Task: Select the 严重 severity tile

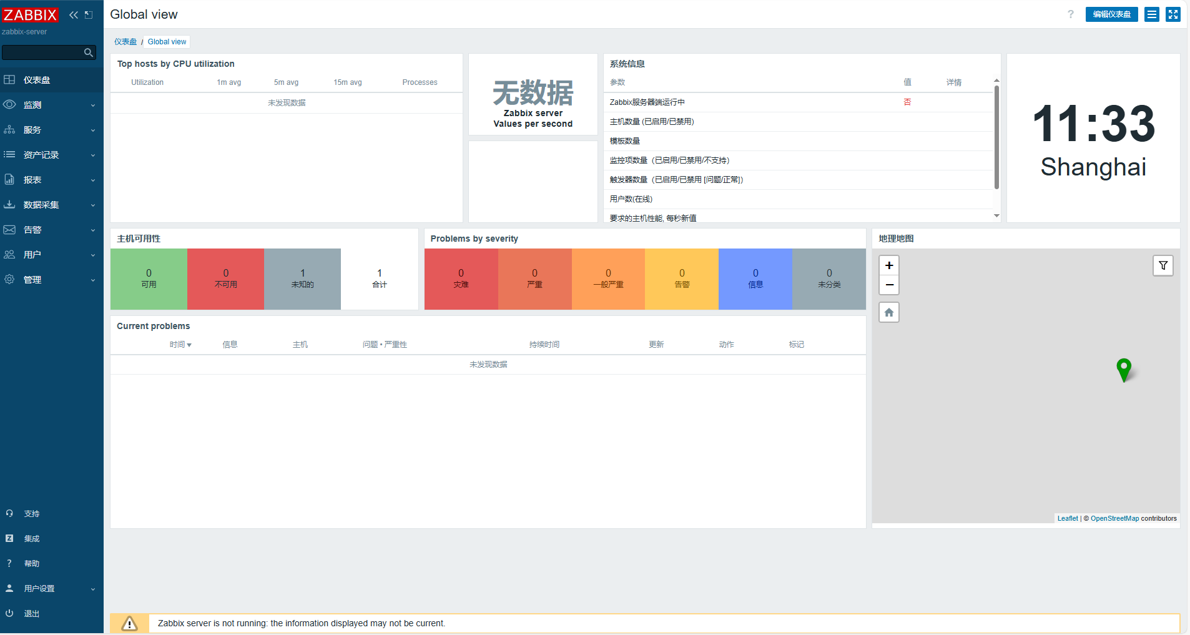Action: point(535,279)
